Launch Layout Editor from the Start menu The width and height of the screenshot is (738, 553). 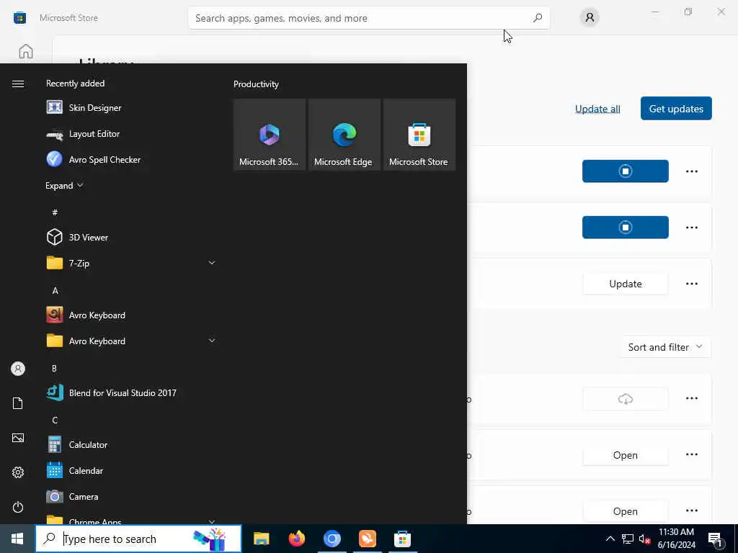click(131, 133)
